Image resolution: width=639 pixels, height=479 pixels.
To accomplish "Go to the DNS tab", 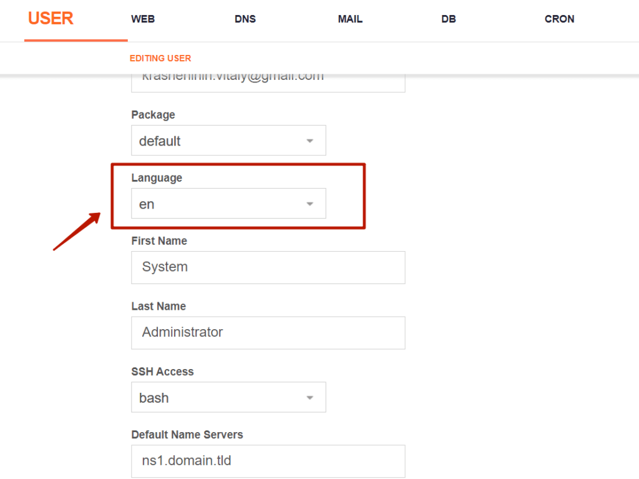I will 245,19.
